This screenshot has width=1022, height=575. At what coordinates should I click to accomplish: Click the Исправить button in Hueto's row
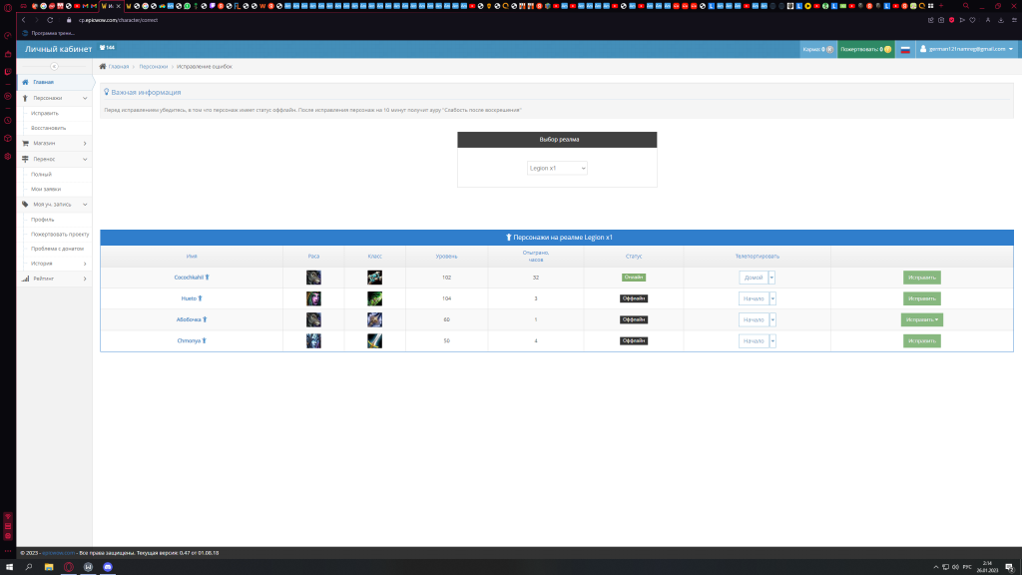coord(921,298)
